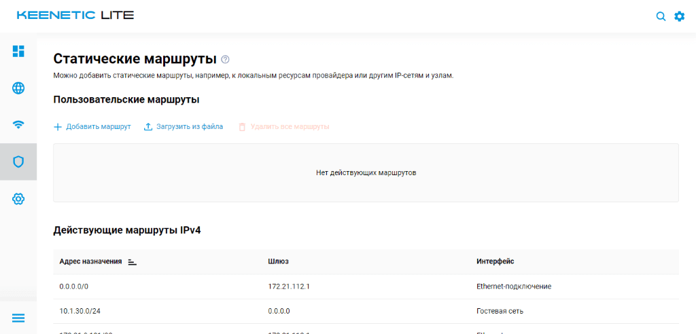Click the Keenetic Lite logo
Viewport: 696px width, 334px height.
tap(75, 15)
